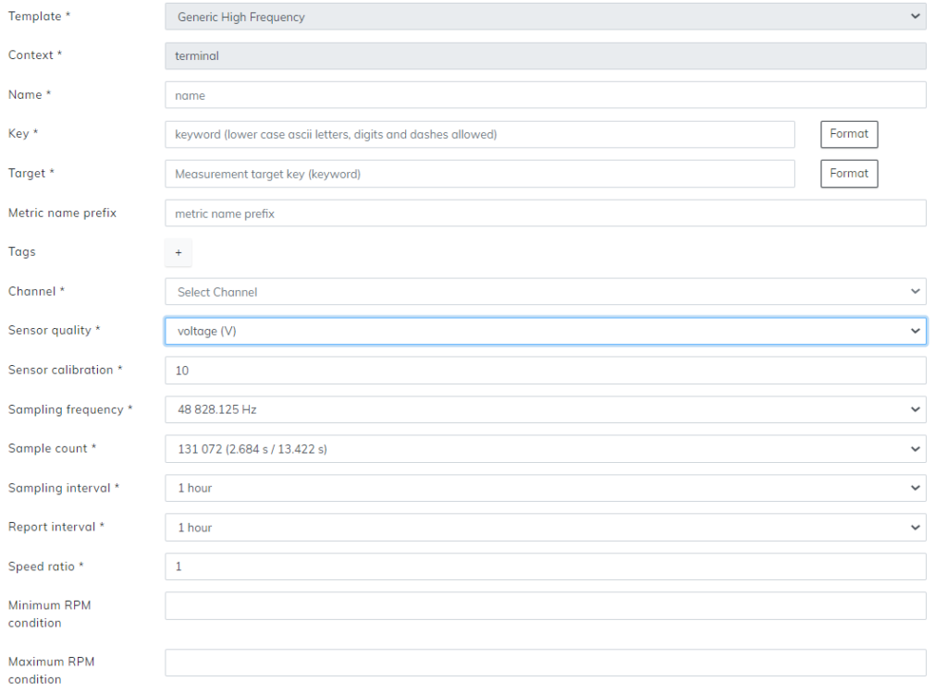Click the Metric name prefix field
Screen dimensions: 947x694
coord(545,213)
